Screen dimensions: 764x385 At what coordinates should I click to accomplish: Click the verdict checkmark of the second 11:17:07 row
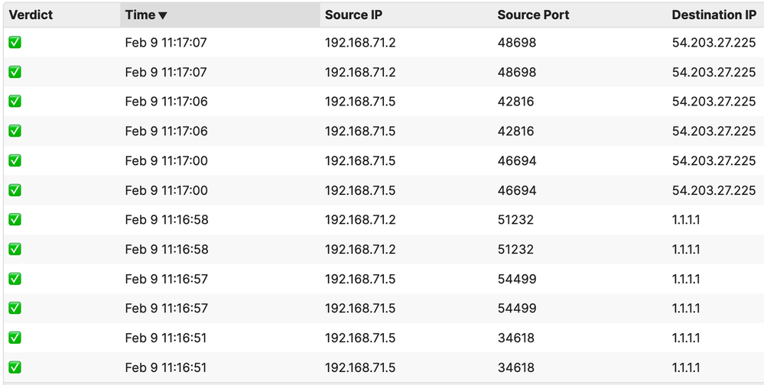pyautogui.click(x=15, y=72)
